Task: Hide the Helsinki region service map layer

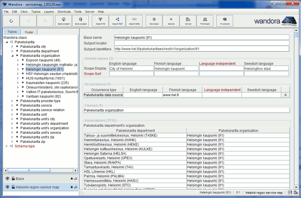Action: pyautogui.click(x=7, y=187)
